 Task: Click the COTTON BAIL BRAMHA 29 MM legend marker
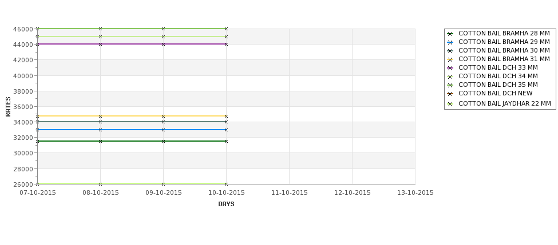coord(450,42)
